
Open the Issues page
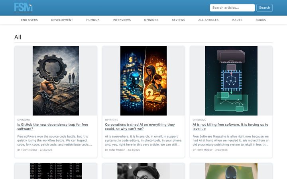click(237, 20)
